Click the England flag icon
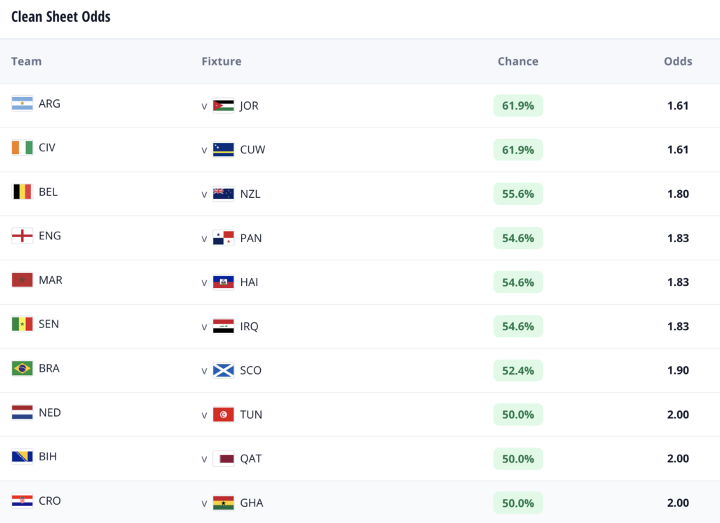The image size is (720, 523). coord(22,237)
